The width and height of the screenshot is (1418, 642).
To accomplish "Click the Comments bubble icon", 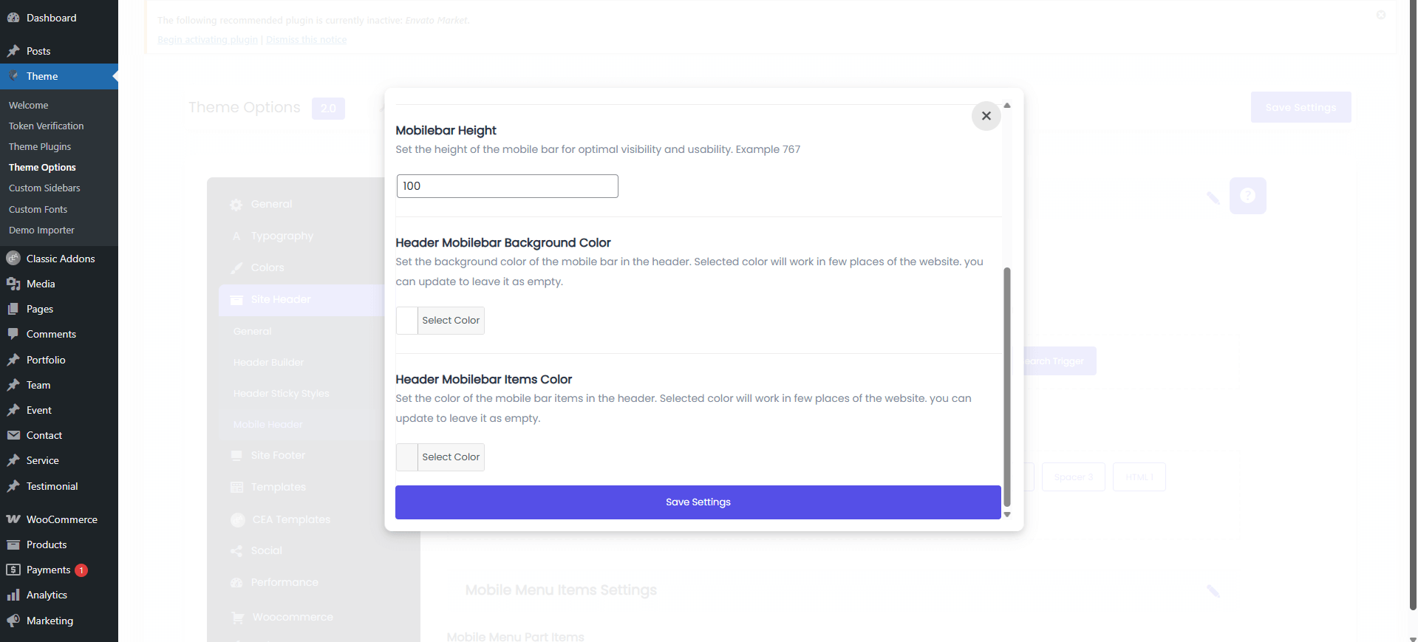I will 13,334.
